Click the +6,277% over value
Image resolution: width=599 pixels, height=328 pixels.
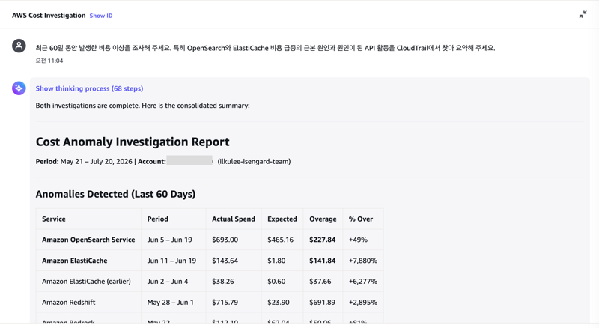[x=363, y=282]
